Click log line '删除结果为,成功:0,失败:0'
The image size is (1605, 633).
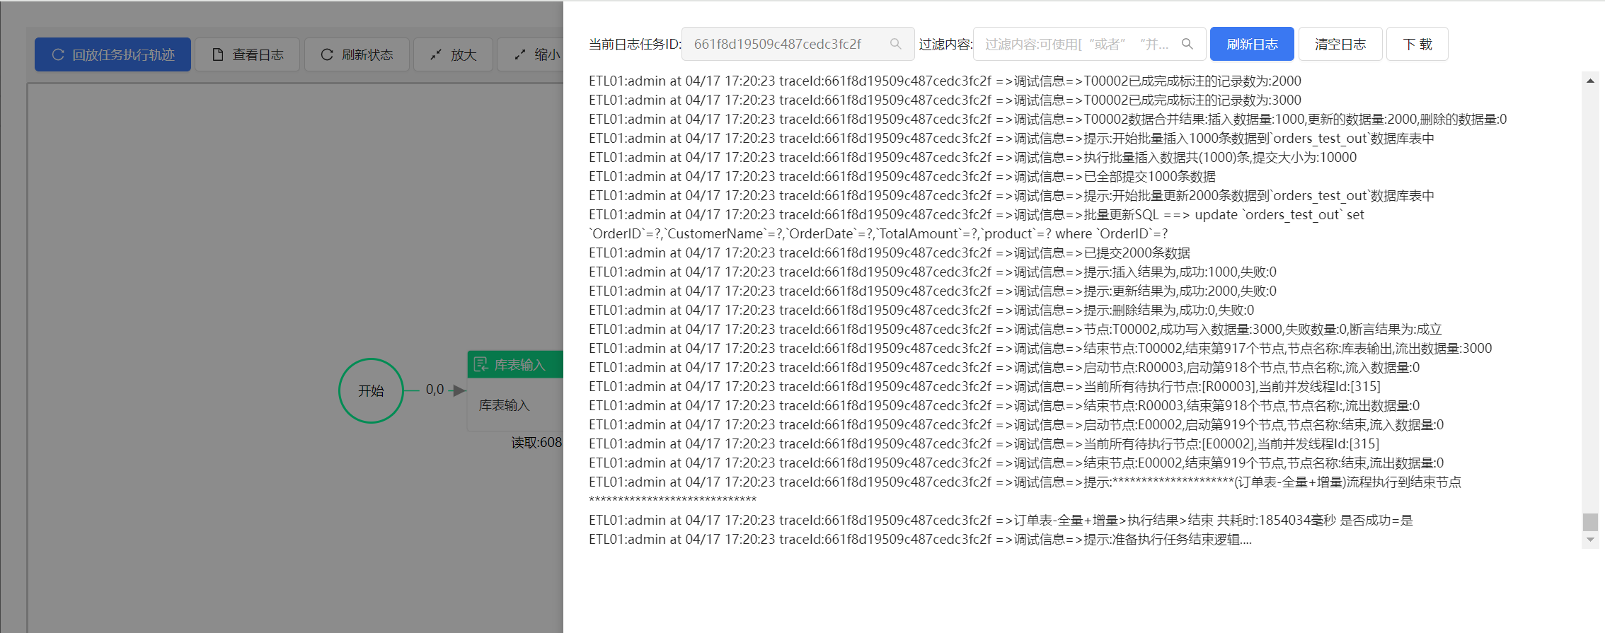coord(921,310)
